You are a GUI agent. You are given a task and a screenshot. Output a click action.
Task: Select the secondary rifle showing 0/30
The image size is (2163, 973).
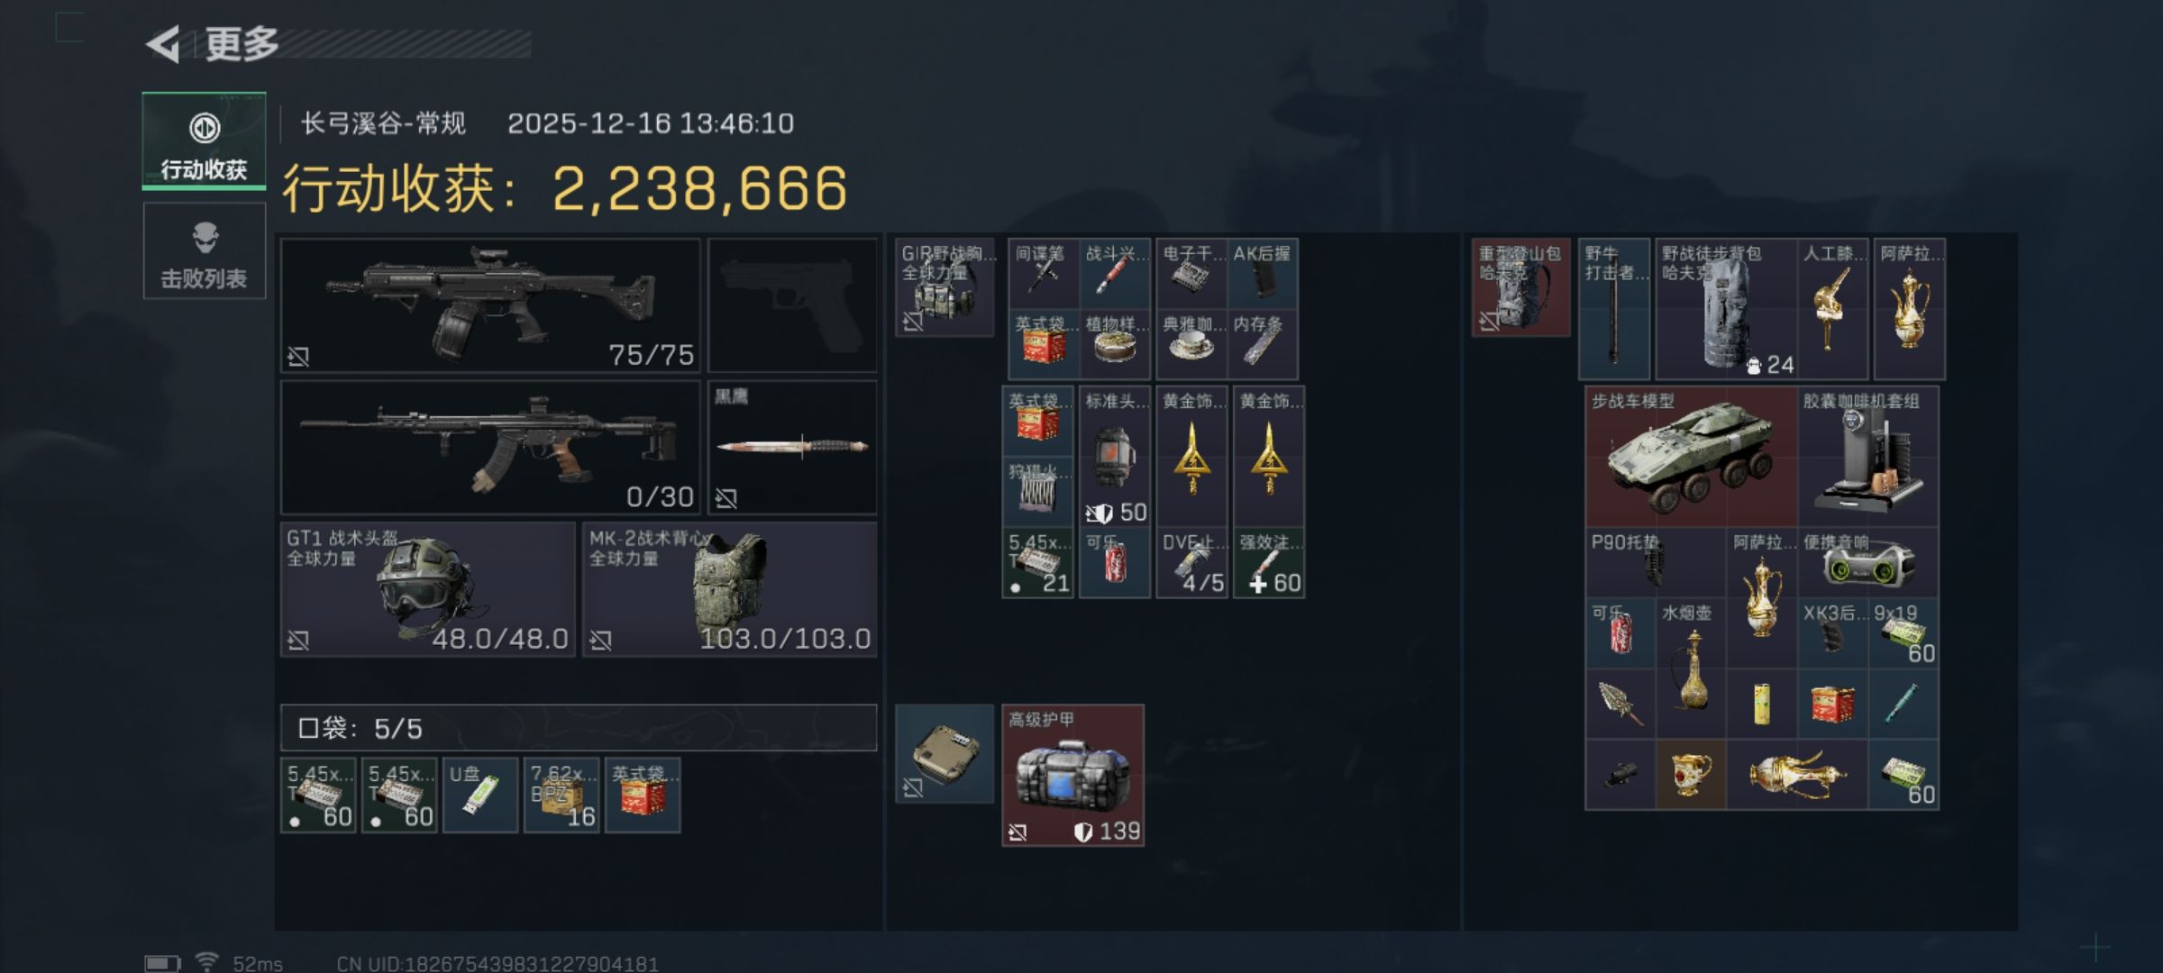pos(491,447)
